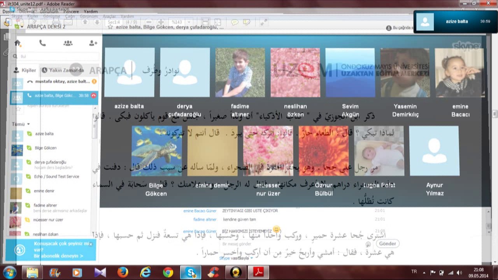Open the Yardım menu in Adobe Reader
This screenshot has width=498, height=280.
coord(91,12)
